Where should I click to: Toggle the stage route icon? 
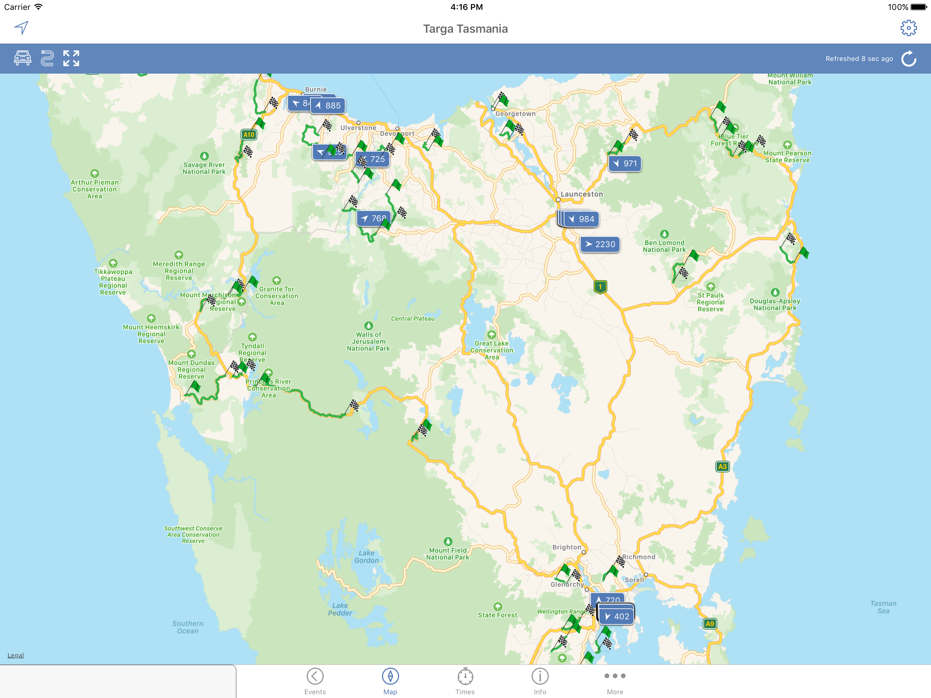pos(47,58)
